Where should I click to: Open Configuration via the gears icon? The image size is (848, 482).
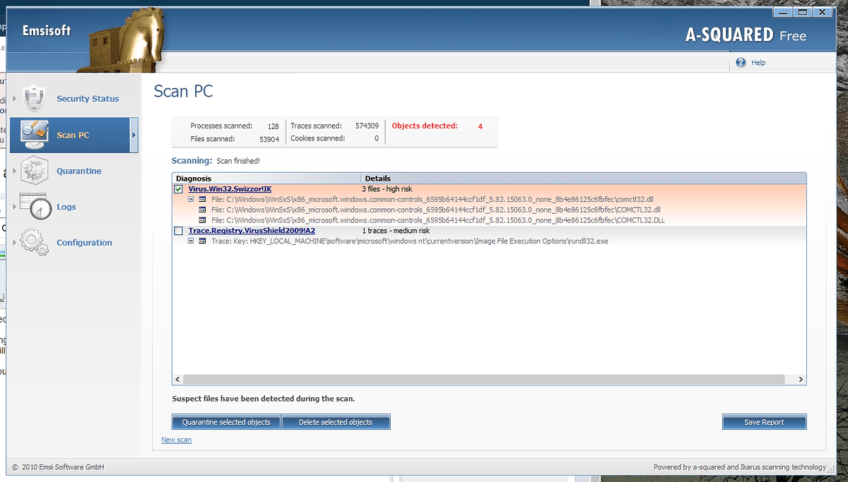pos(34,242)
